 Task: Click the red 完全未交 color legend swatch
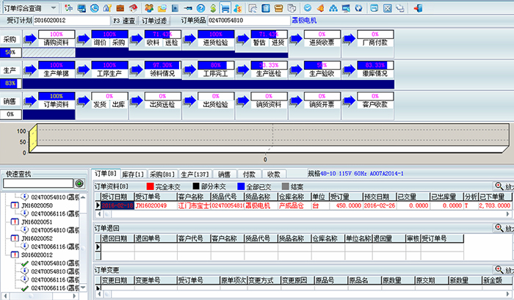tap(150, 186)
